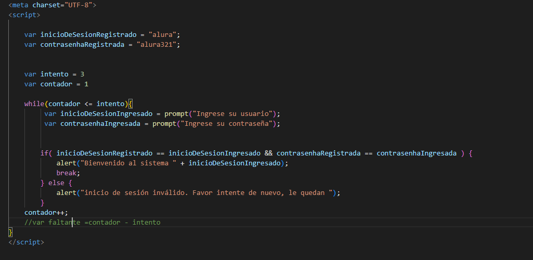
Task: Click the && operator in the if condition
Action: pos(268,153)
